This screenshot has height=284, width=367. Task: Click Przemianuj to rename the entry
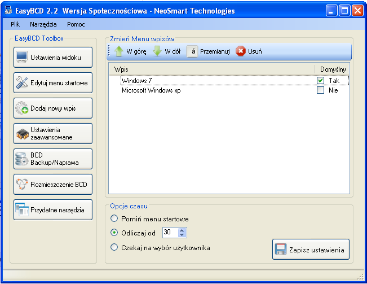coord(209,51)
